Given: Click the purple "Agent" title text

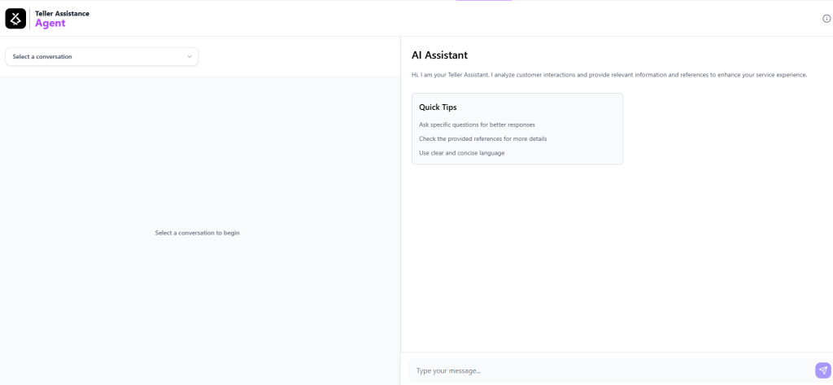Looking at the screenshot, I should pos(50,24).
